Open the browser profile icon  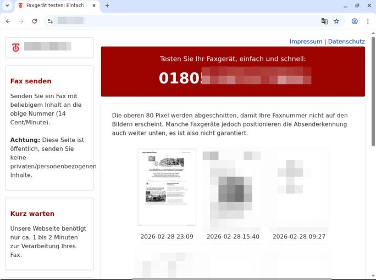(355, 21)
